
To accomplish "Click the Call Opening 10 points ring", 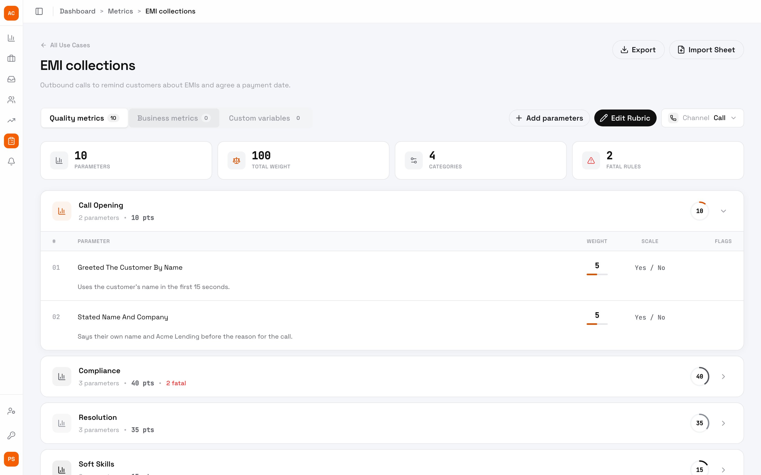I will [x=699, y=211].
